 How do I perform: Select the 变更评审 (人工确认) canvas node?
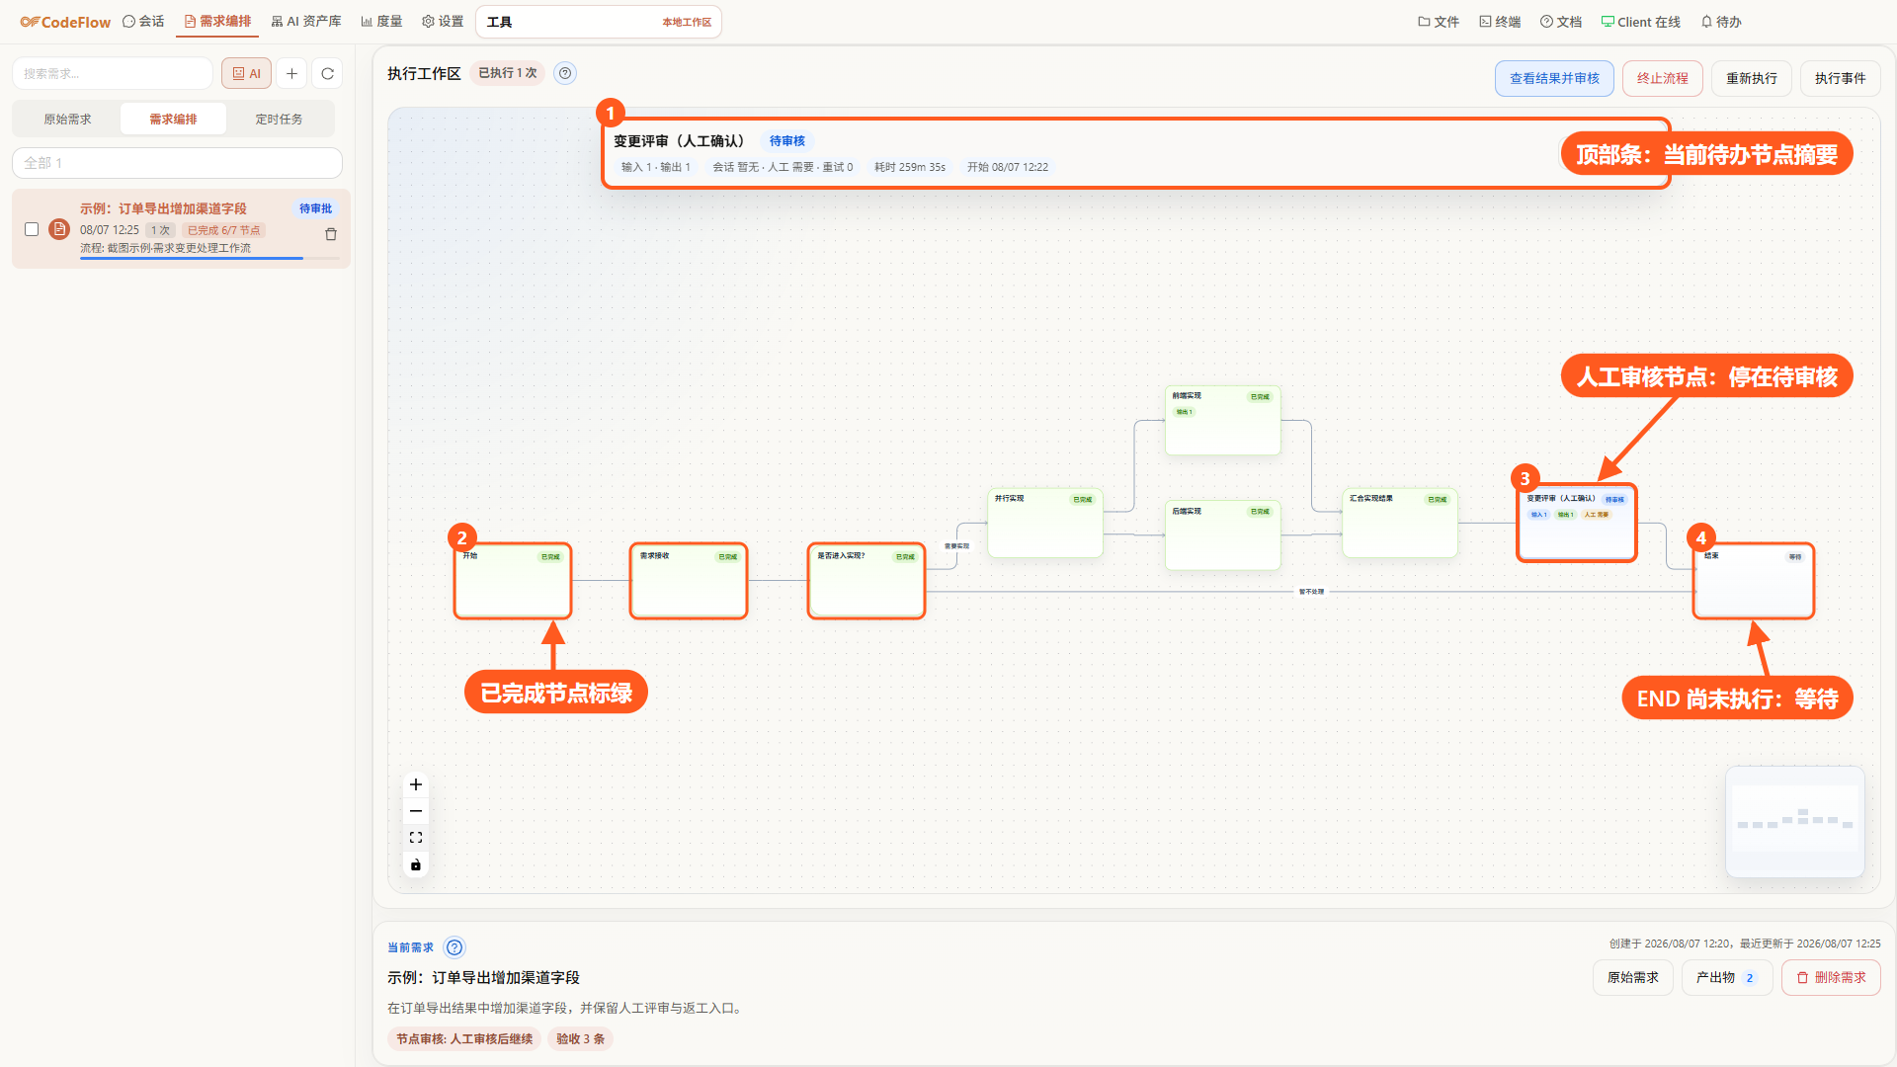[x=1577, y=523]
